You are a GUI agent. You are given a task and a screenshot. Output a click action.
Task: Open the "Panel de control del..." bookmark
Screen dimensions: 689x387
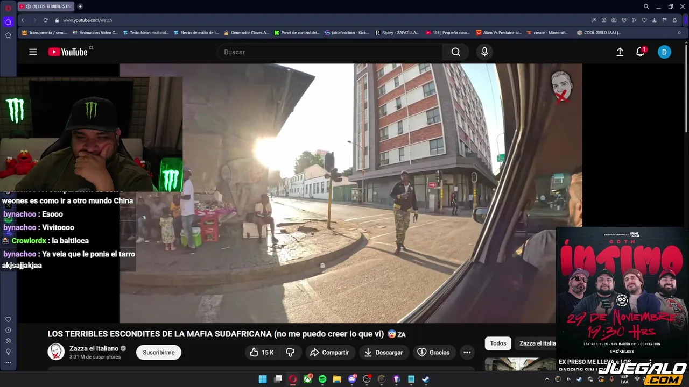click(297, 33)
